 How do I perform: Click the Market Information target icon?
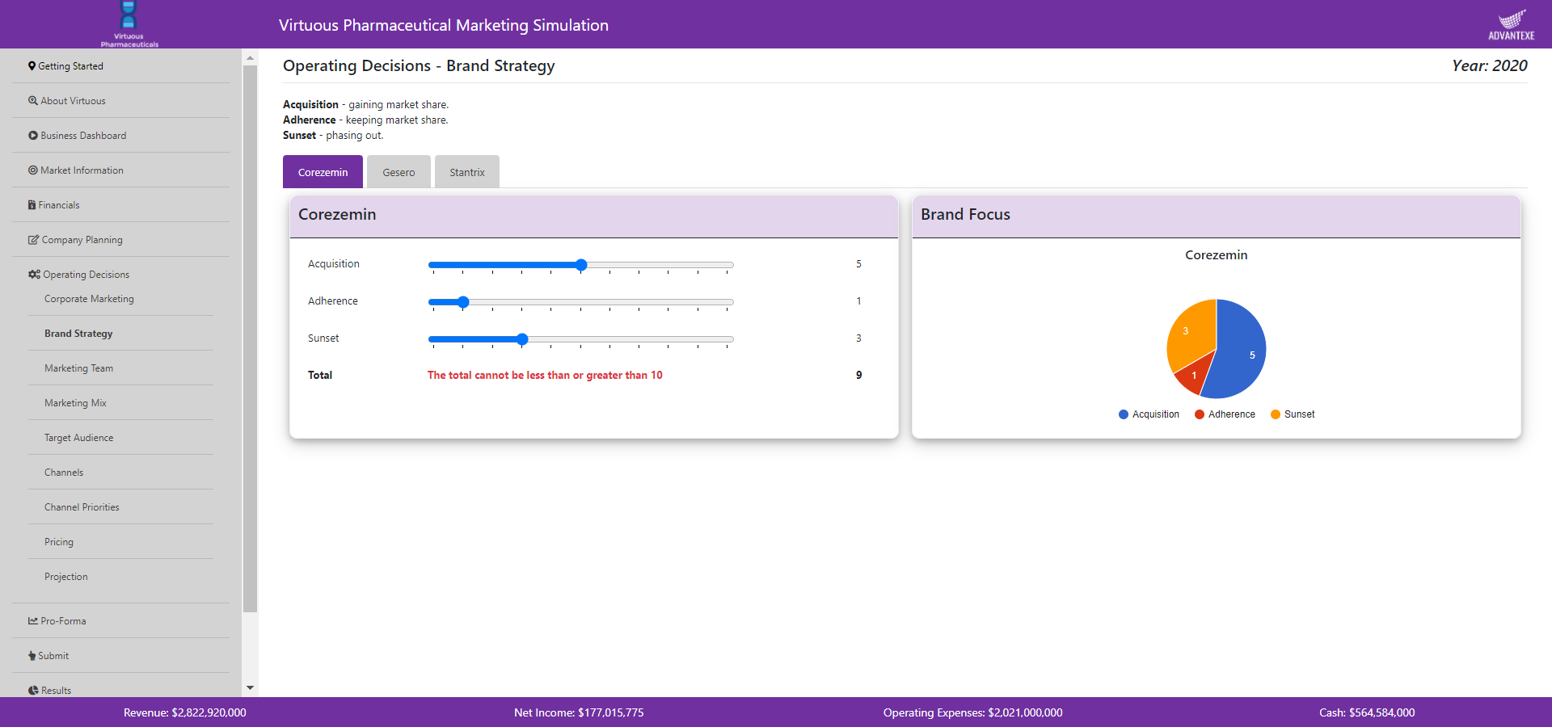point(32,170)
